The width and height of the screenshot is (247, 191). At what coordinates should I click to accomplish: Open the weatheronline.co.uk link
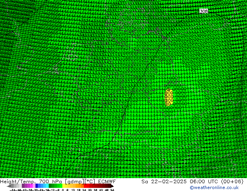pyautogui.click(x=214, y=187)
